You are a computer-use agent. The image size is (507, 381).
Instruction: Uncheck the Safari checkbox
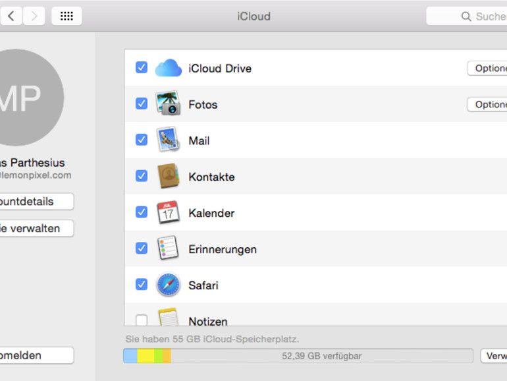click(142, 285)
